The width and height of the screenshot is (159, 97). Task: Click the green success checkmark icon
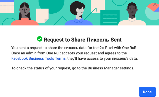point(40,39)
